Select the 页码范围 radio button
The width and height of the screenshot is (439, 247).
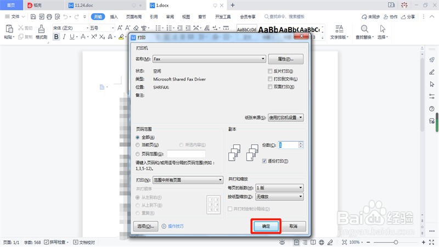click(138, 154)
